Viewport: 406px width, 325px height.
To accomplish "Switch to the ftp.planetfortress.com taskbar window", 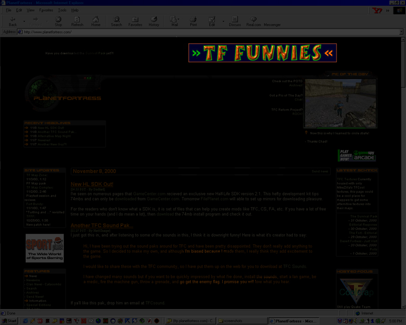I will [191, 321].
